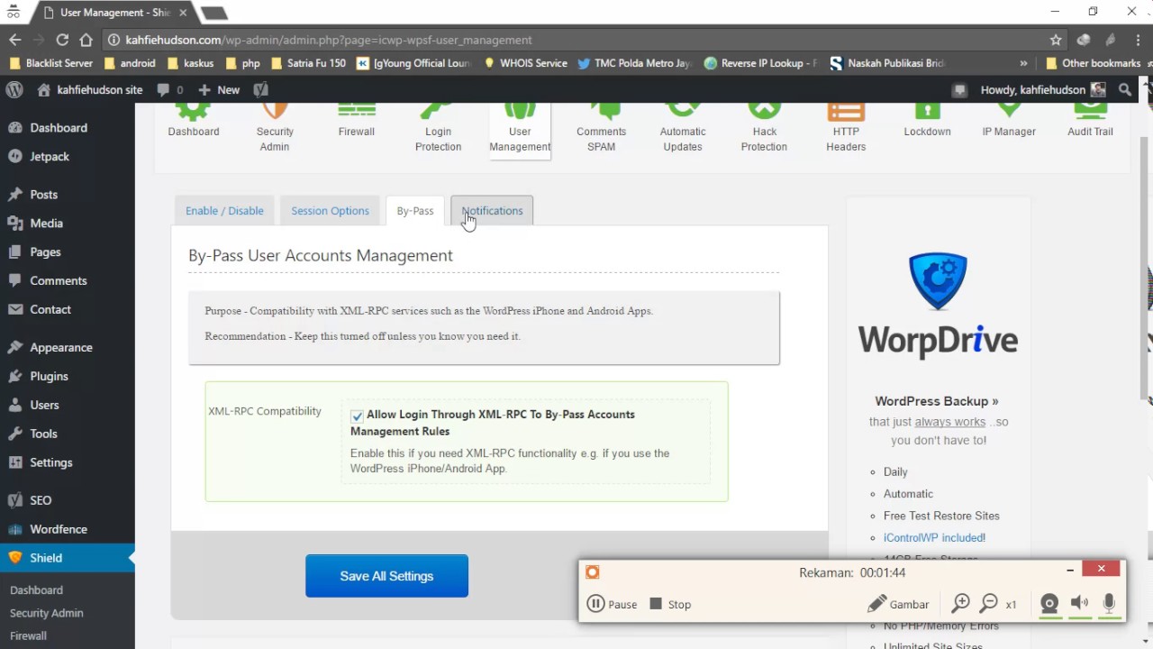1153x649 pixels.
Task: Mute speaker in the recorder bar
Action: click(x=1079, y=604)
